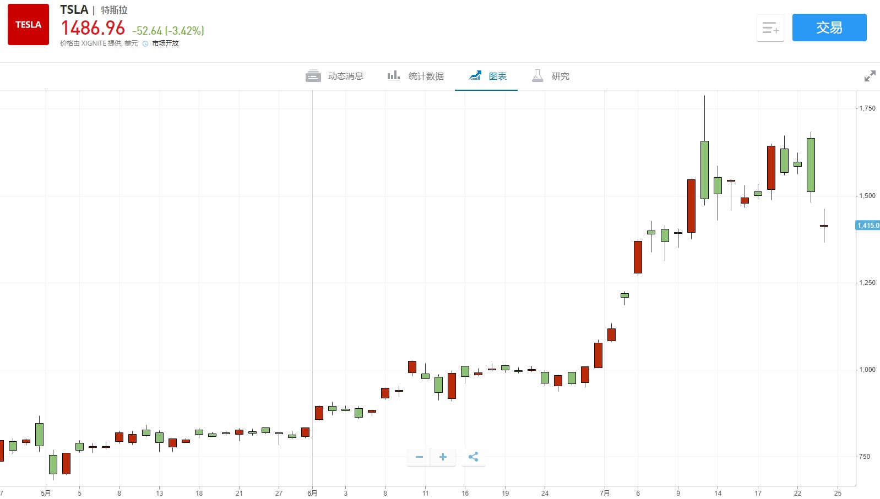The image size is (880, 499).
Task: Click the 7月 date axis label
Action: point(605,493)
